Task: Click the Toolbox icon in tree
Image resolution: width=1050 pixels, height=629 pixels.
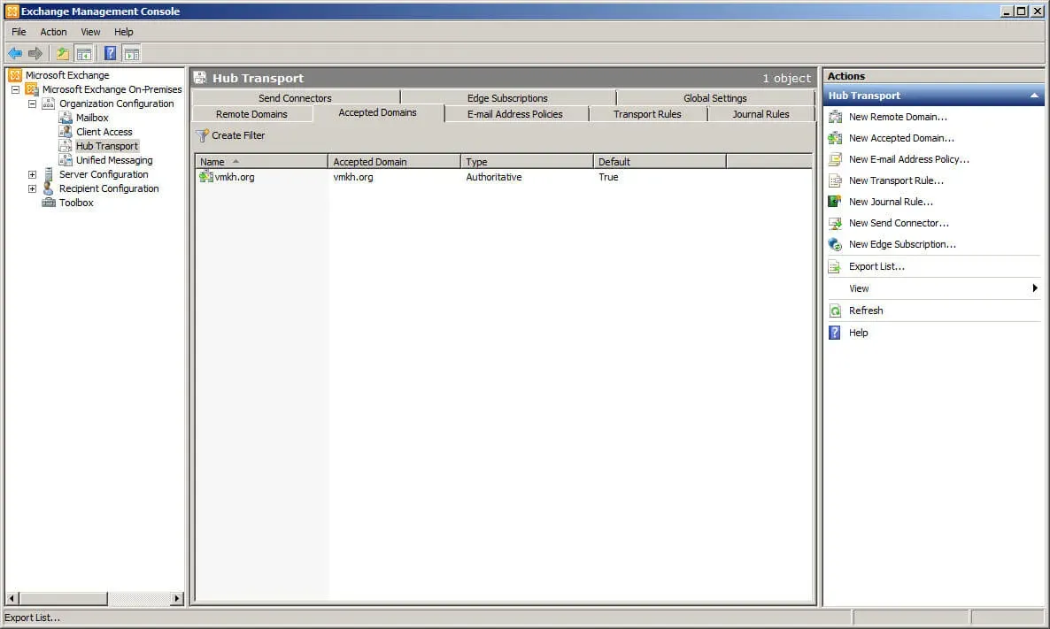Action: coord(49,202)
